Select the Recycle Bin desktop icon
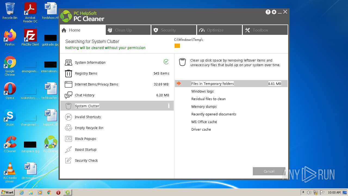The height and width of the screenshot is (196, 348). (x=10, y=11)
